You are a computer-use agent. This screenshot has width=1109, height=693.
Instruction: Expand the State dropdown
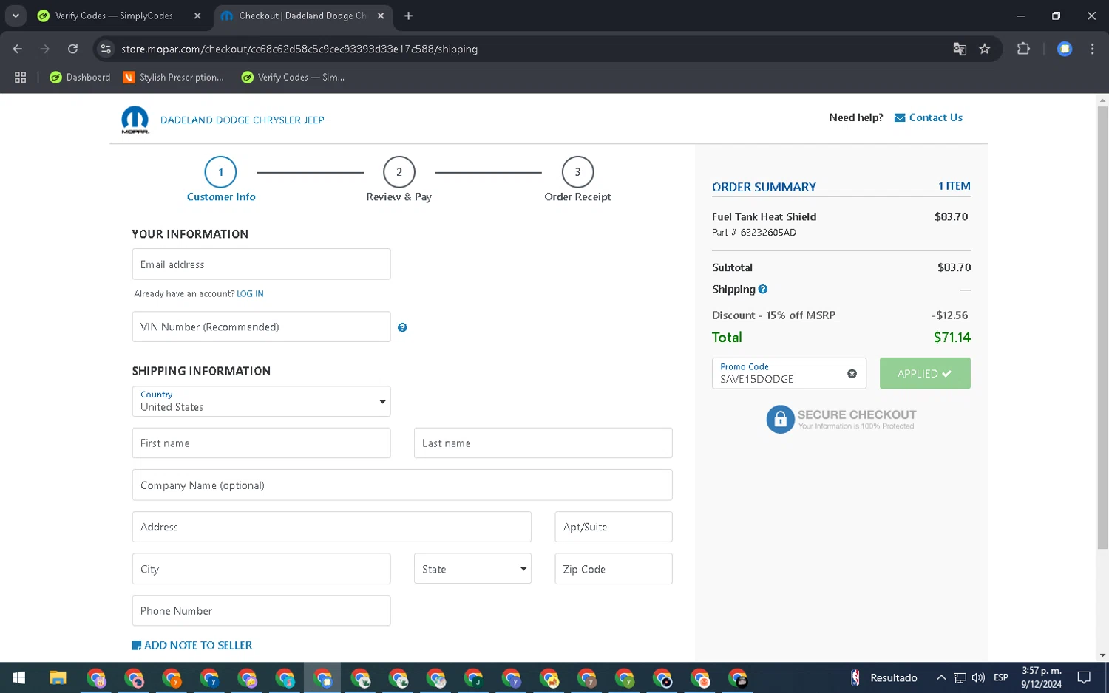coord(472,569)
